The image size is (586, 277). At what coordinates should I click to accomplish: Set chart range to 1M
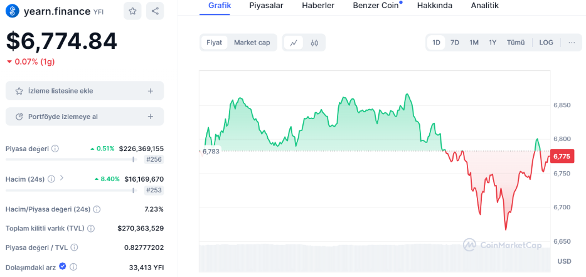coord(474,43)
